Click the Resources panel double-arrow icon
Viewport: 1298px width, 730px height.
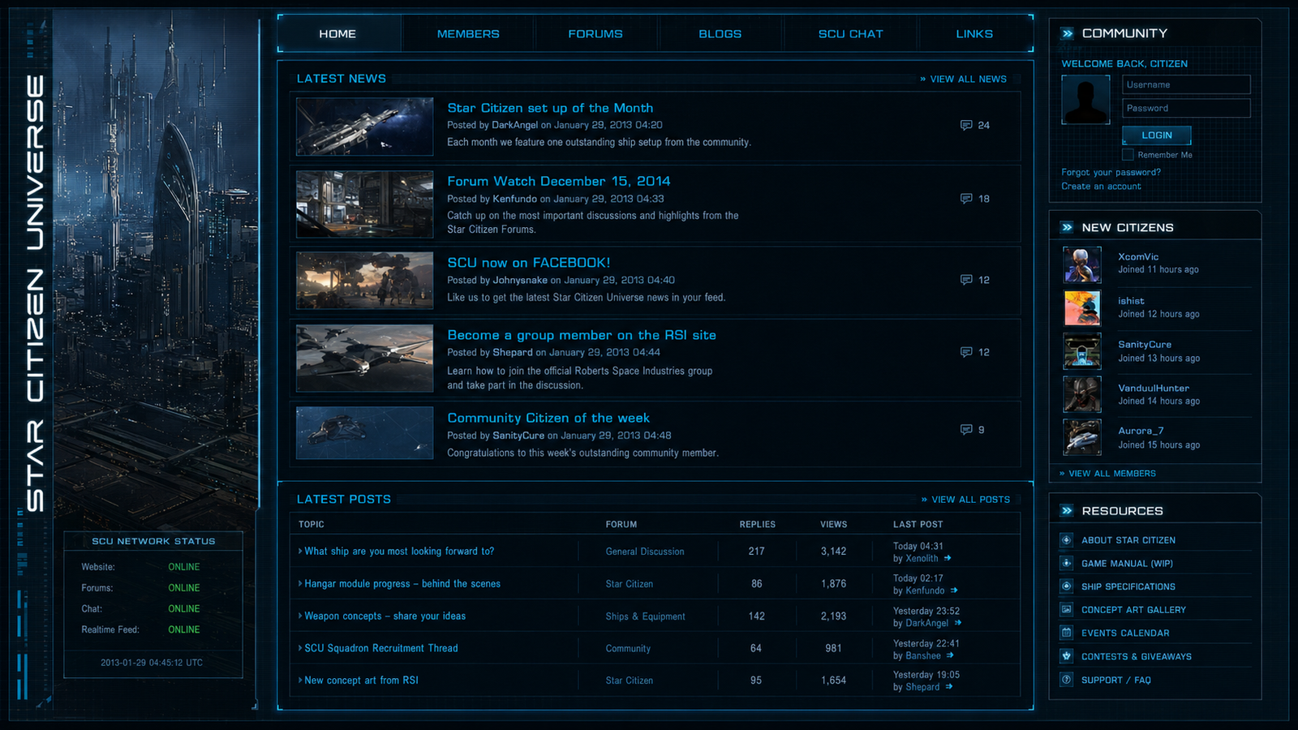click(x=1068, y=511)
